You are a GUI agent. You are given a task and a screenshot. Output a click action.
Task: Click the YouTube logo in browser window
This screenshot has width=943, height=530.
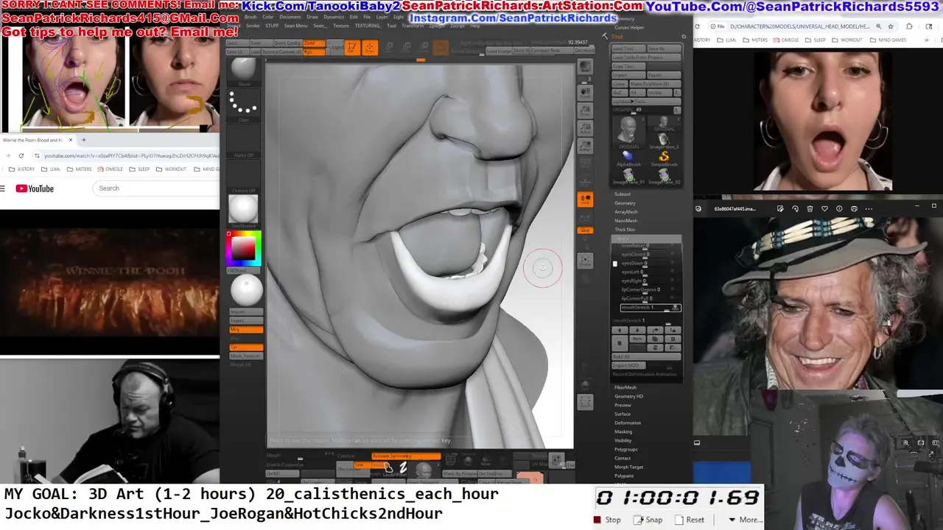(35, 188)
